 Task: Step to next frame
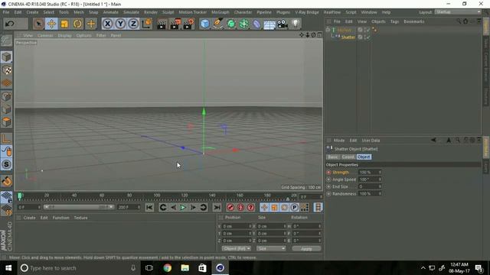[x=193, y=207]
